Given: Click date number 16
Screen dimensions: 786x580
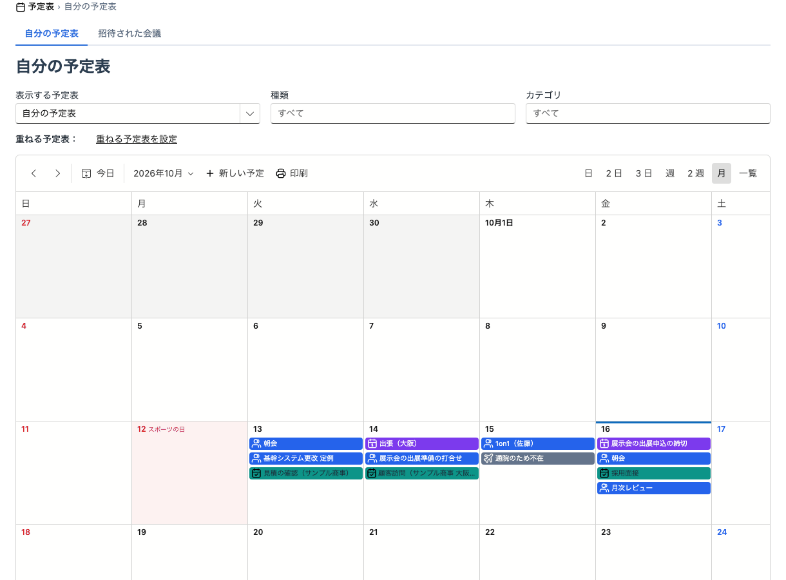Looking at the screenshot, I should 606,429.
